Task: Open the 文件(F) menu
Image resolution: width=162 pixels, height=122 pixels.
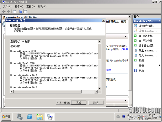Action: pyautogui.click(x=7, y=6)
